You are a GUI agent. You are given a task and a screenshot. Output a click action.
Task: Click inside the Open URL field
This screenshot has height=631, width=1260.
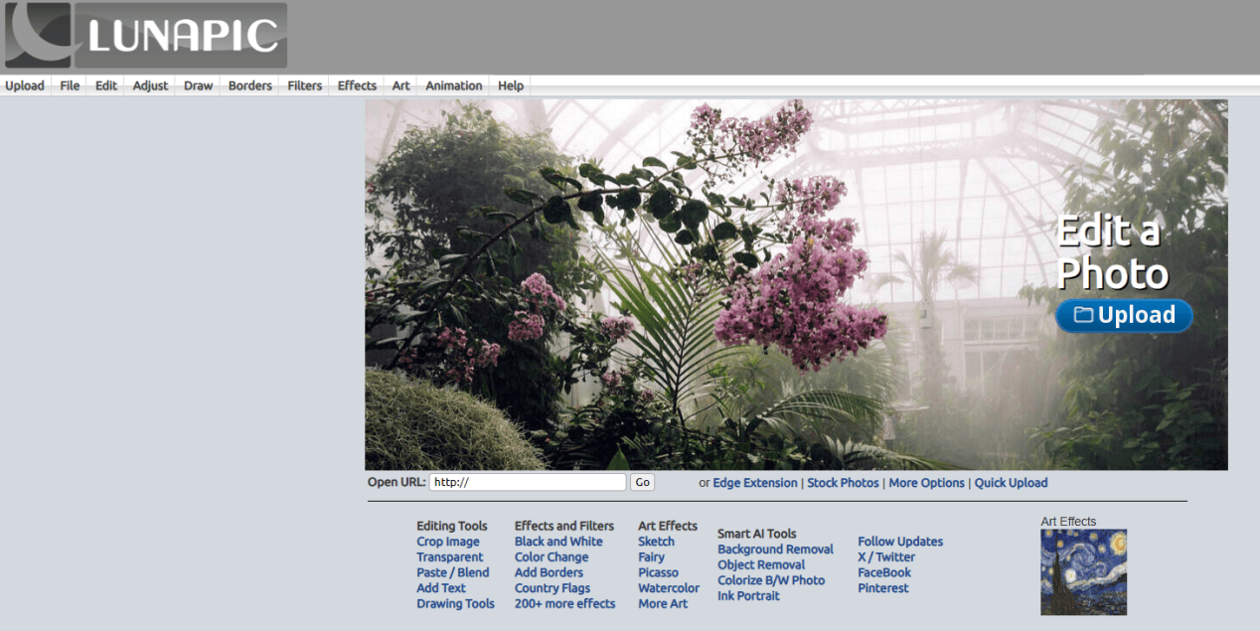(527, 482)
